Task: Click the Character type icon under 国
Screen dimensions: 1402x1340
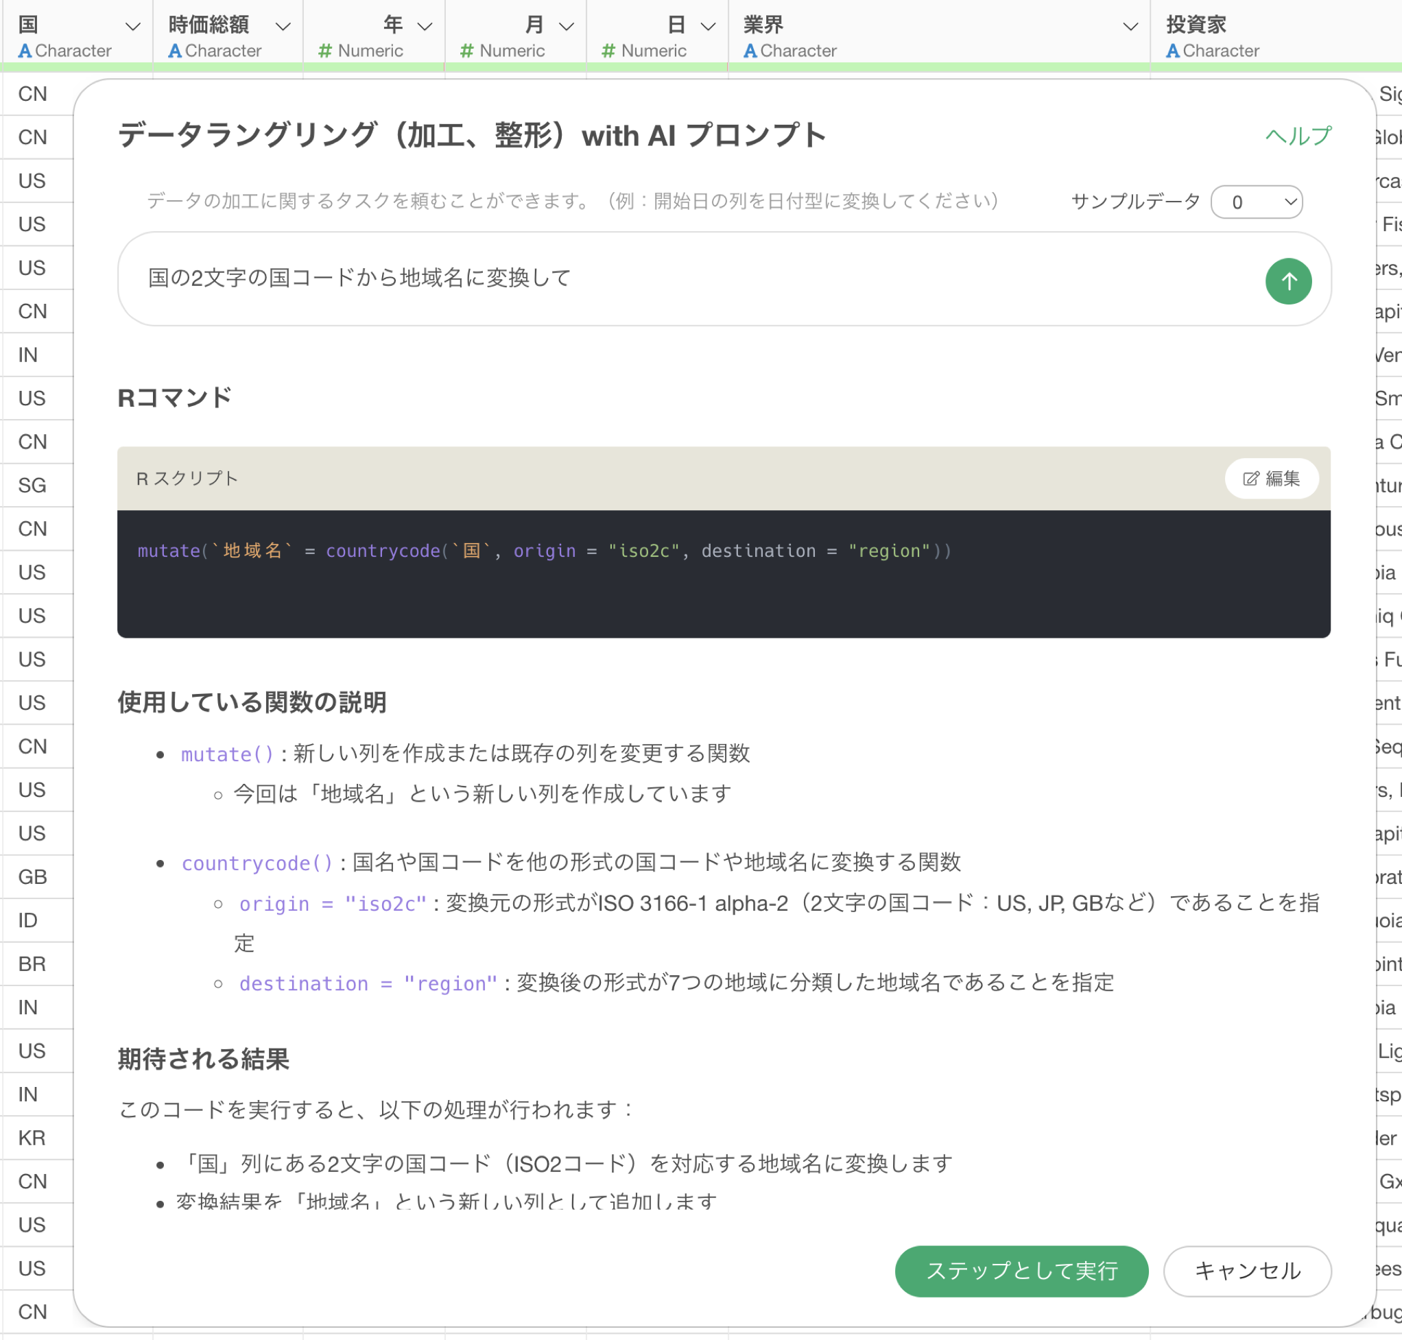Action: (x=25, y=51)
